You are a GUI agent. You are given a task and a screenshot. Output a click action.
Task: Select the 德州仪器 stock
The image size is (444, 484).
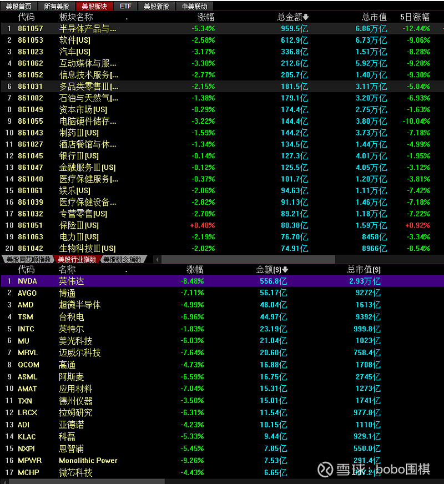[75, 401]
